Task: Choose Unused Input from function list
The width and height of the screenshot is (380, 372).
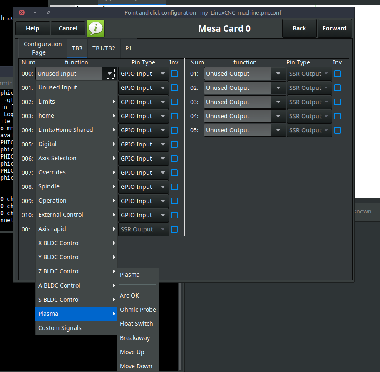Action: (76, 87)
